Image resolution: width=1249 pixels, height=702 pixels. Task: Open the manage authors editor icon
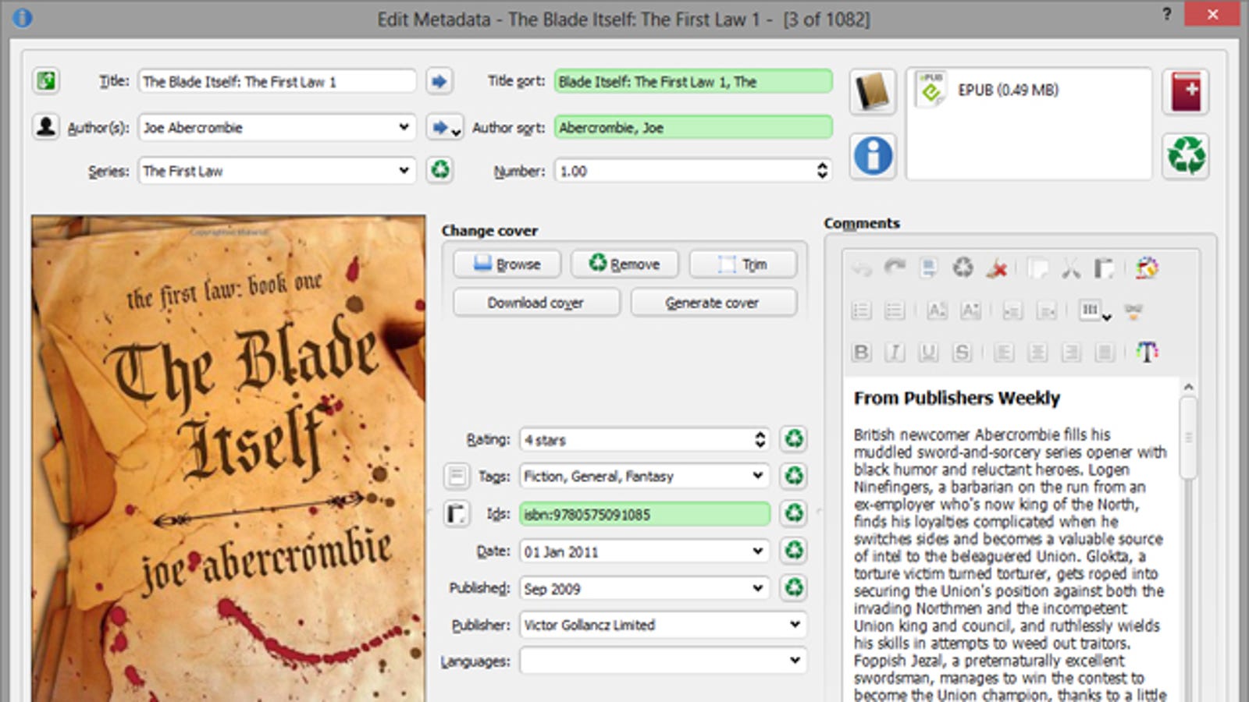point(46,126)
